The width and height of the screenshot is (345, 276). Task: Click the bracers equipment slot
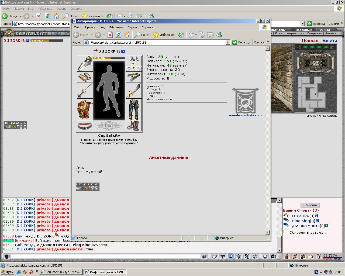pos(85,77)
